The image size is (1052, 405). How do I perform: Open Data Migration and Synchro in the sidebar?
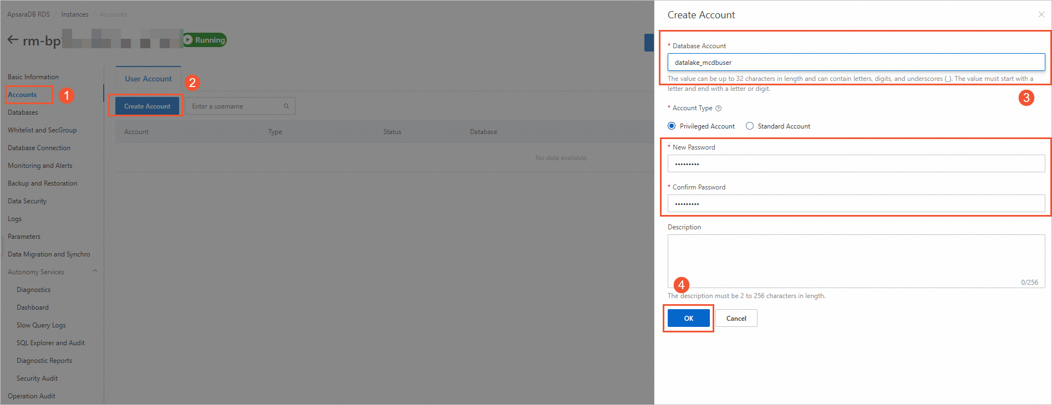(x=49, y=254)
